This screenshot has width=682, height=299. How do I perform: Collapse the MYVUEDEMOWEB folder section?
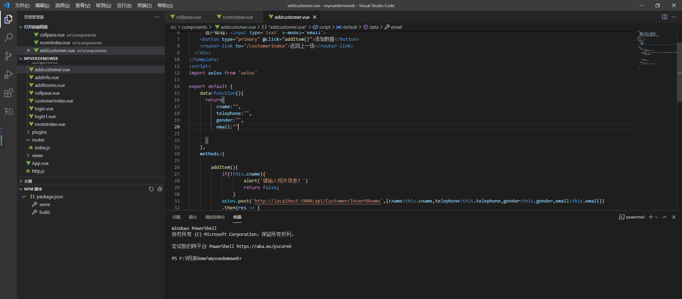pos(21,59)
